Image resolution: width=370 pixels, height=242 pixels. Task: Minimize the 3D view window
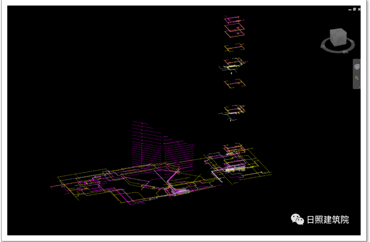349,9
